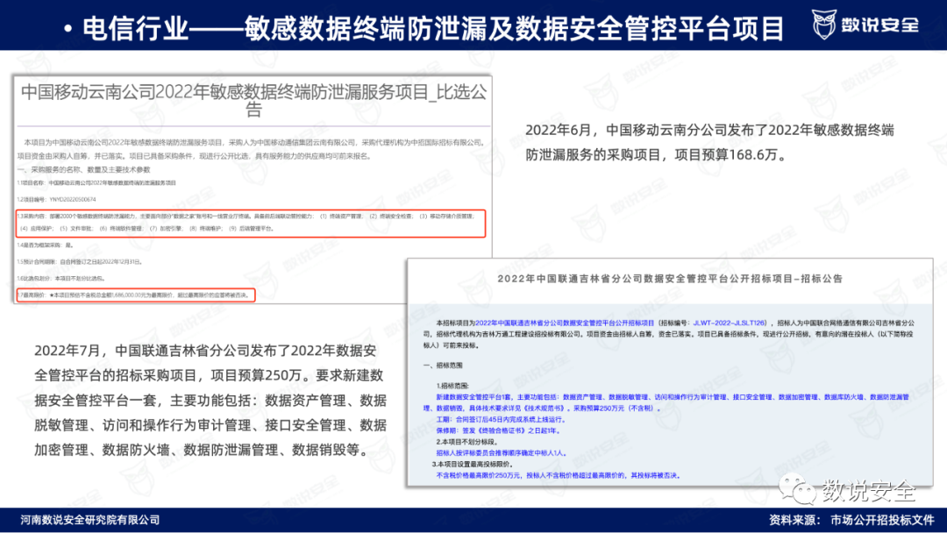Viewport: 947px width, 533px height.
Task: Click footer text 河南数说安全研究院有限公司
Action: [90, 520]
